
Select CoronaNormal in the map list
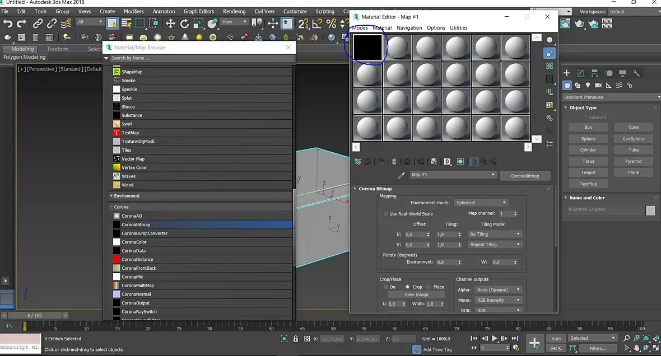coord(136,294)
